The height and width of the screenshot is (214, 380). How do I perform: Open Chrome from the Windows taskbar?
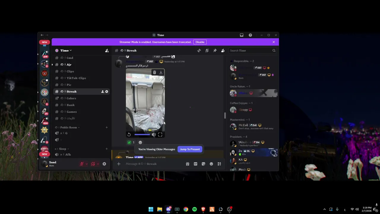tap(186, 209)
